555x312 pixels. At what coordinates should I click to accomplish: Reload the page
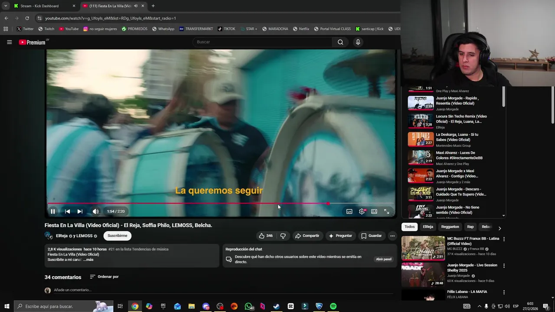[27, 18]
